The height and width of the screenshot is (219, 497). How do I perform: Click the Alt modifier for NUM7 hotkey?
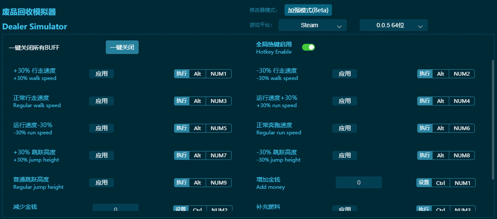click(x=198, y=156)
